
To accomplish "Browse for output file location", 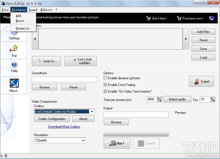I will tap(116, 122).
